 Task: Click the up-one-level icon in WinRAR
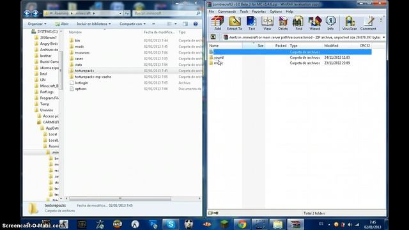(x=213, y=37)
